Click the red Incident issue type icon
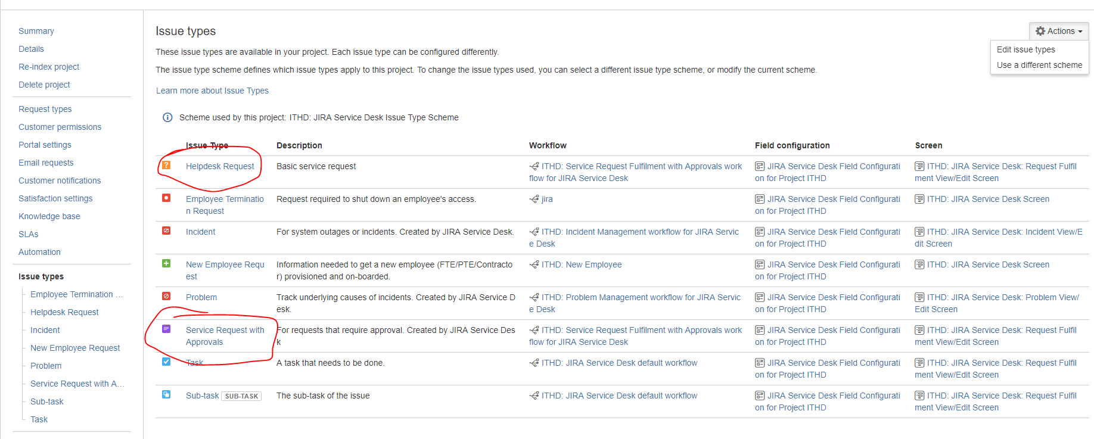The image size is (1094, 439). tap(166, 231)
